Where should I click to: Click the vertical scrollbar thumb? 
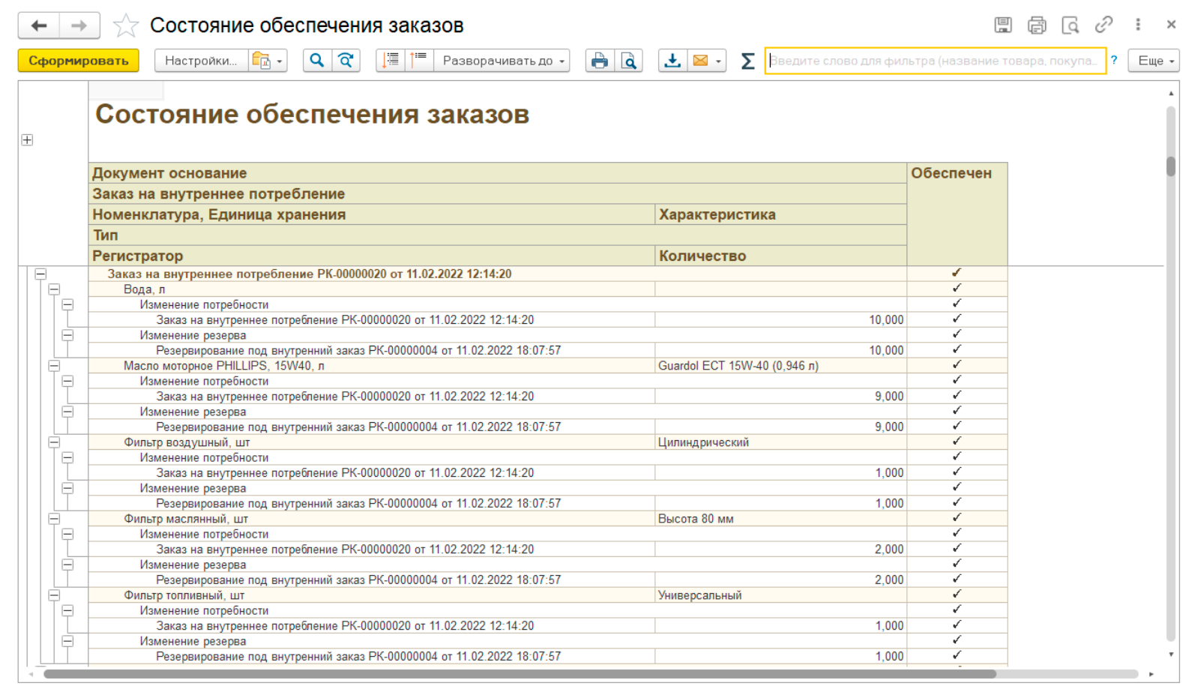tap(1171, 166)
